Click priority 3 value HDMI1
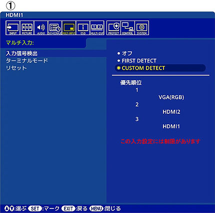 171,126
